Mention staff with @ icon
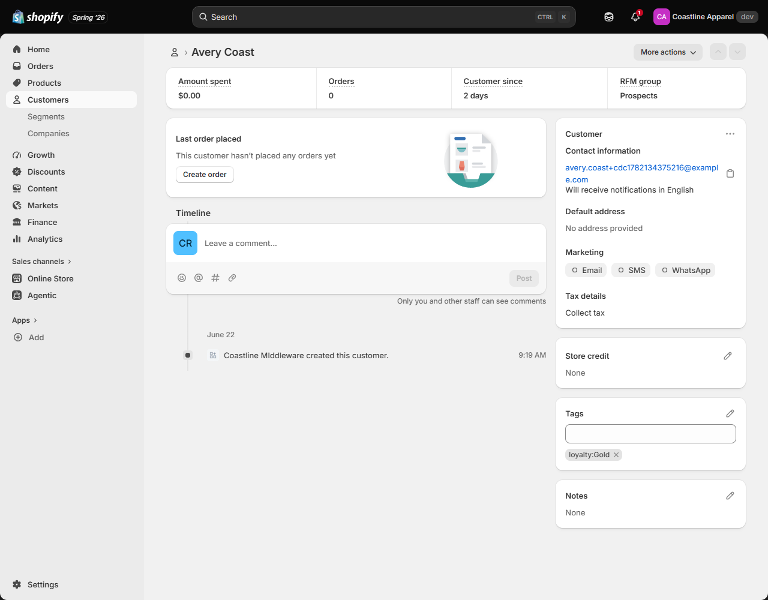This screenshot has height=600, width=768. (x=199, y=278)
